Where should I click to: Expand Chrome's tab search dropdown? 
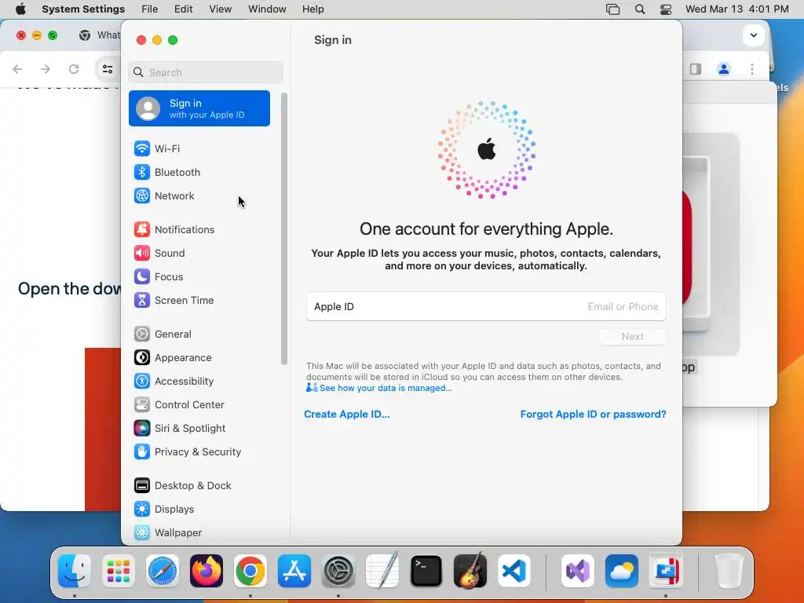click(x=753, y=35)
